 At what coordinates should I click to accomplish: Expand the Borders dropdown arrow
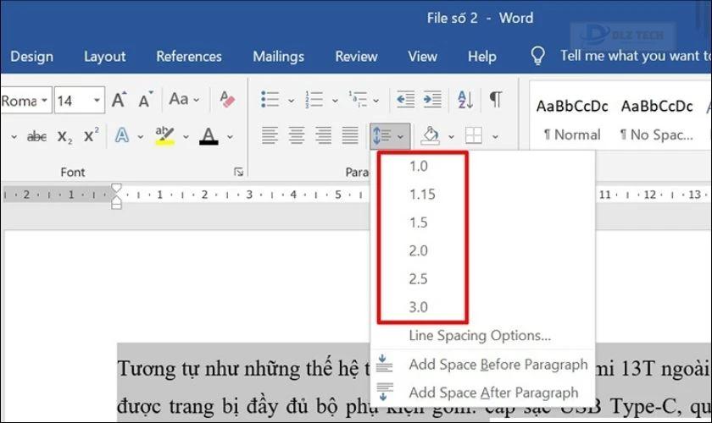coord(495,136)
